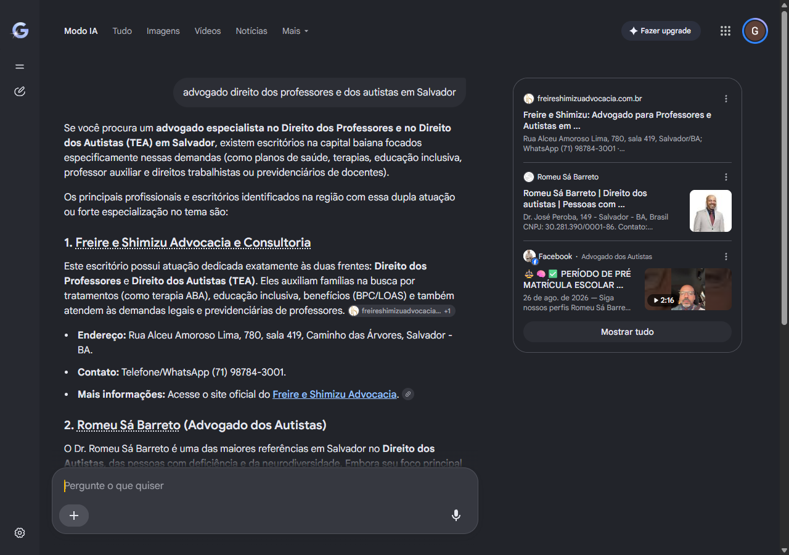Open the Romeu Sá Barreto heading link
This screenshot has height=555, width=789.
(x=129, y=425)
